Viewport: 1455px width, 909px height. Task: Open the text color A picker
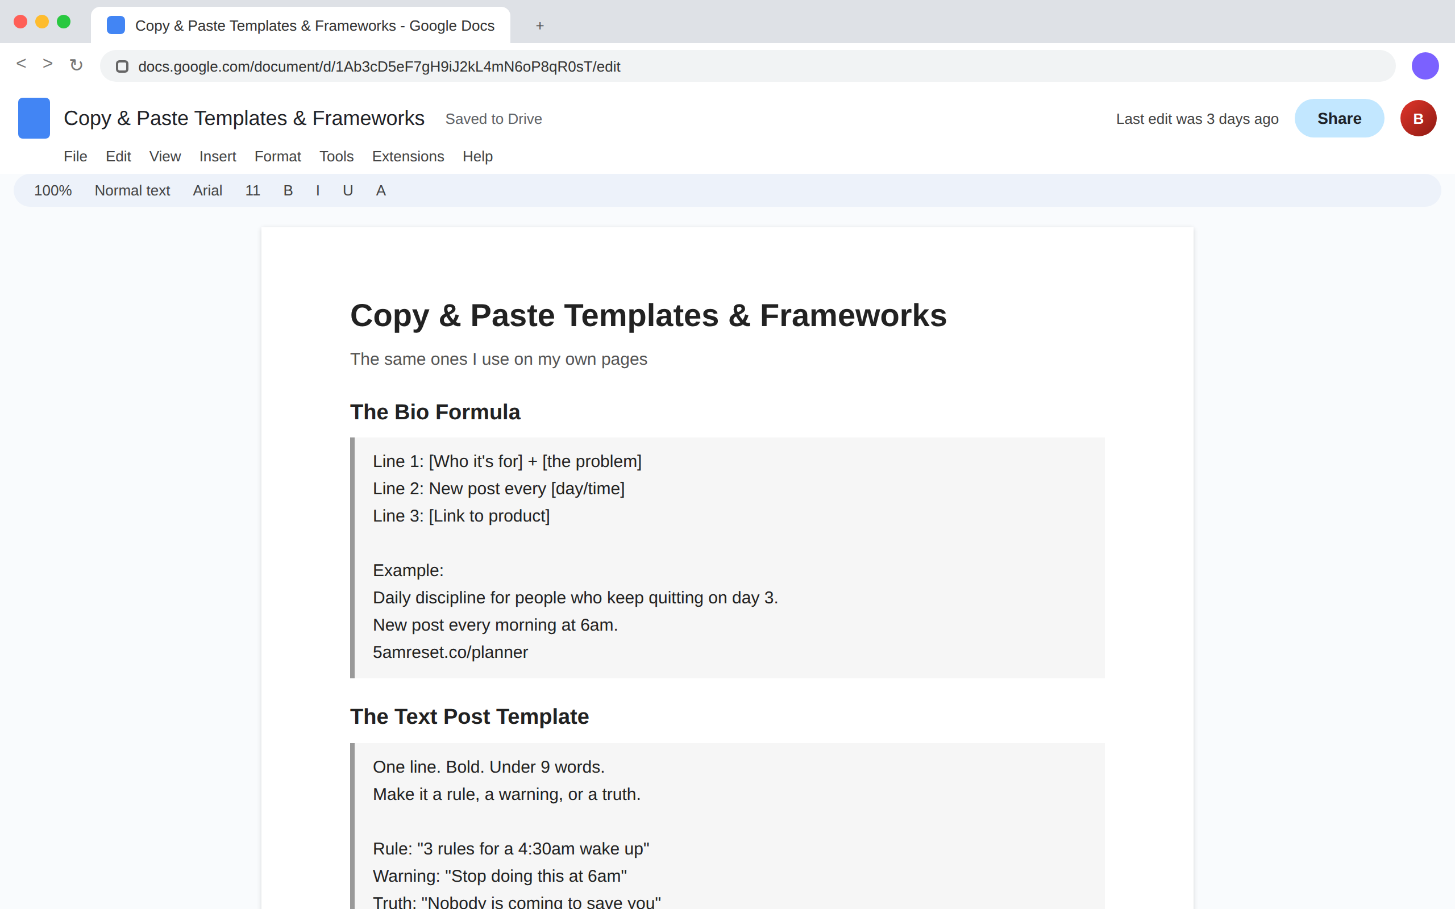tap(381, 190)
